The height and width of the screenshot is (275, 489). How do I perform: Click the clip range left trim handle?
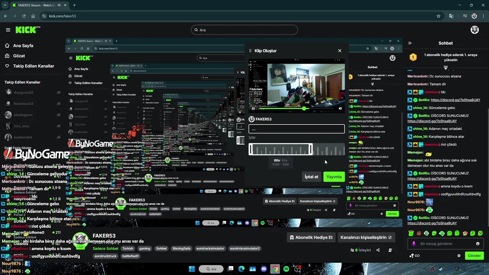point(251,149)
